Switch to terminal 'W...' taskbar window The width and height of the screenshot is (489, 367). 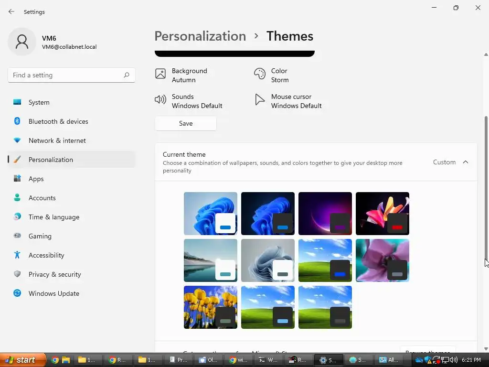coord(269,360)
